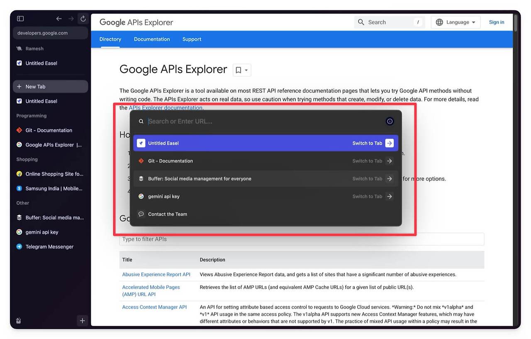Click the Type to filter APIs field
Image resolution: width=531 pixels, height=339 pixels.
coord(302,239)
